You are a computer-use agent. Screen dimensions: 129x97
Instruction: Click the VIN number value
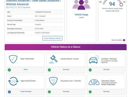[43, 12]
